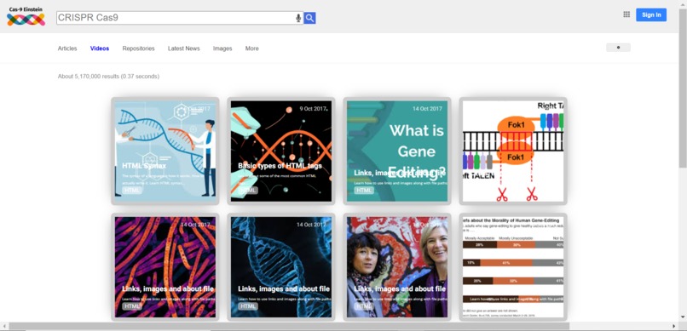Click the horizontal scrollbar right arrow
This screenshot has height=331, width=687.
click(674, 326)
